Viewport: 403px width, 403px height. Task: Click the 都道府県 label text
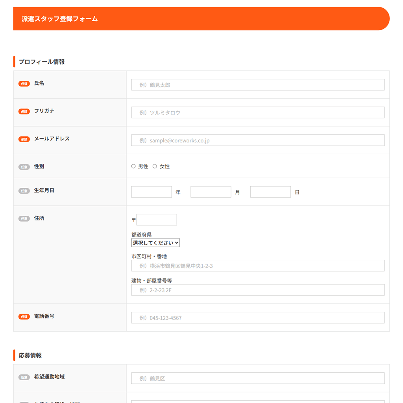click(x=141, y=235)
